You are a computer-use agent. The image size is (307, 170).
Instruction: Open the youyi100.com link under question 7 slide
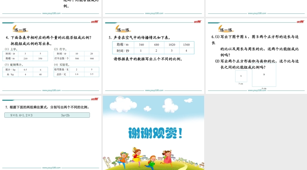pyautogui.click(x=51, y=168)
